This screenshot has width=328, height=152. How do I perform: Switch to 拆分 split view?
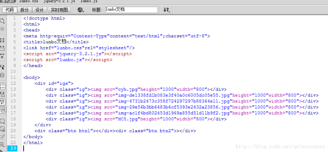[25, 10]
